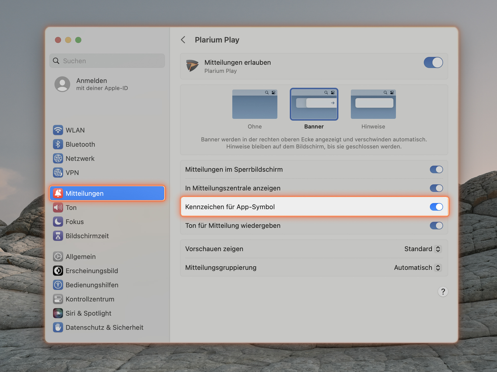Click the Plarium Play page title
Image resolution: width=497 pixels, height=372 pixels.
click(217, 40)
